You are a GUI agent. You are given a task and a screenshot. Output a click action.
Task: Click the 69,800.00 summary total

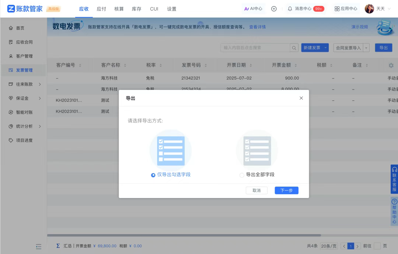click(x=107, y=246)
